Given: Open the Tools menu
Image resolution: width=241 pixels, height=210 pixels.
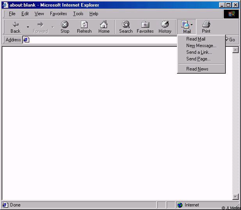Looking at the screenshot, I should point(78,14).
